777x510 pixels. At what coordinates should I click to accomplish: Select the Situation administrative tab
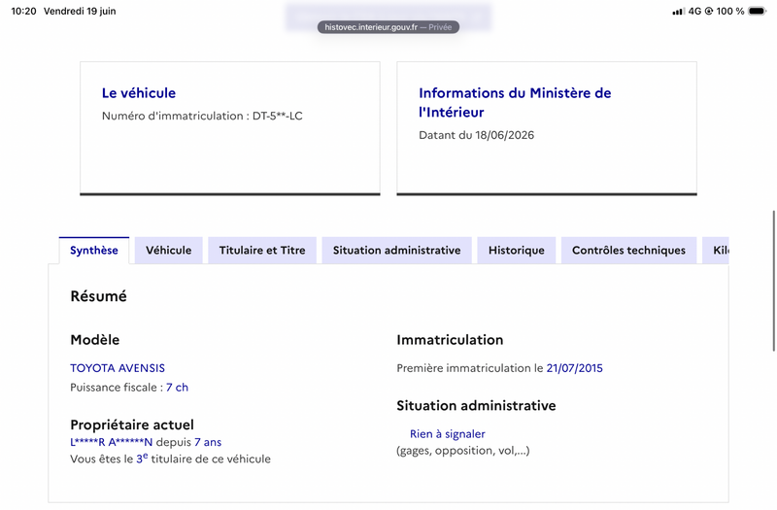pyautogui.click(x=397, y=251)
